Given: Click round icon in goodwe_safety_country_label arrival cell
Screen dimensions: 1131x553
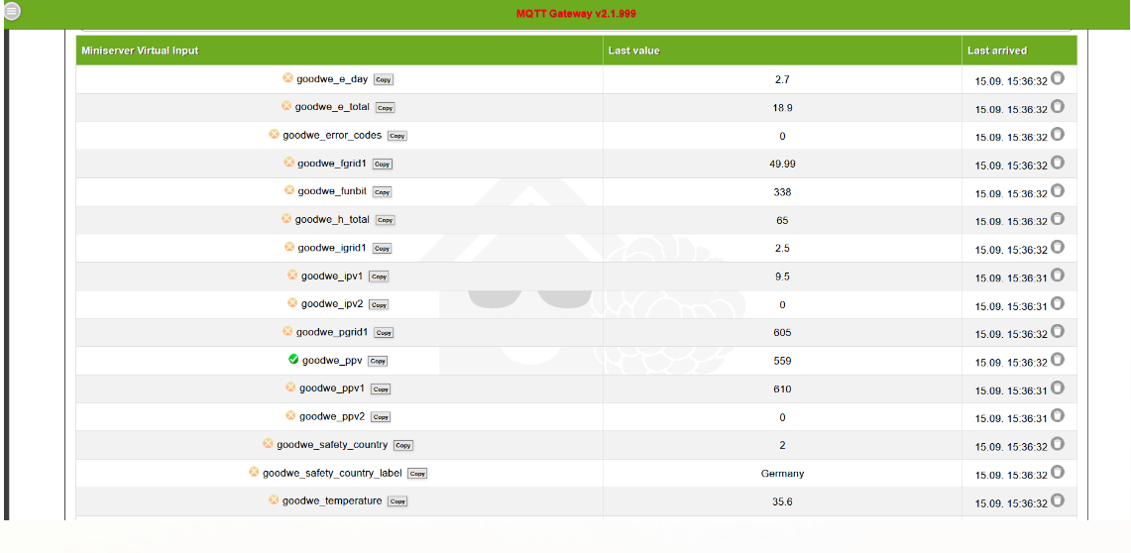Looking at the screenshot, I should (1058, 473).
